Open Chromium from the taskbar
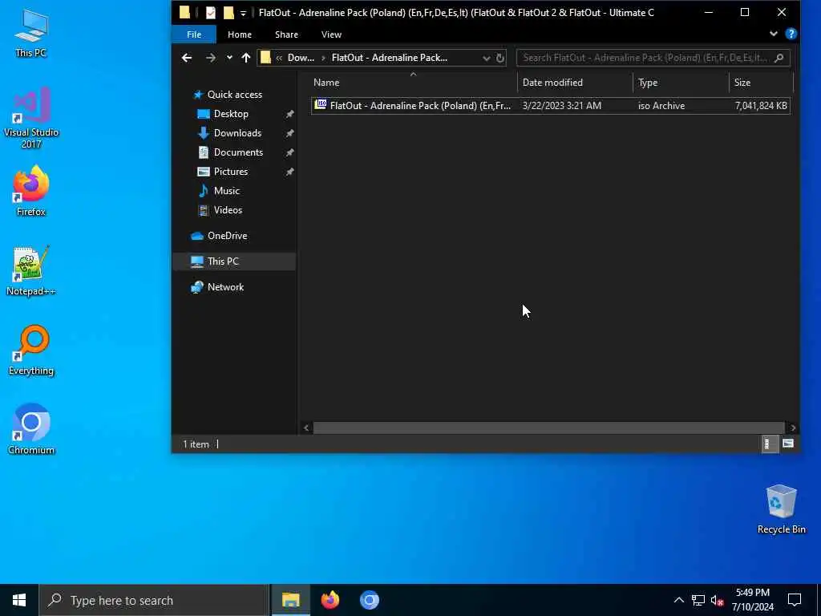 [x=369, y=600]
